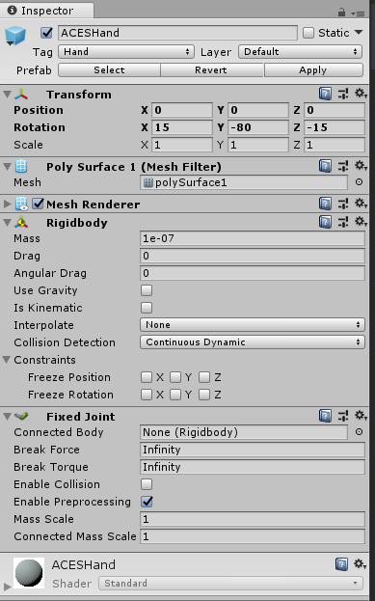Click the Transform axes component icon
The width and height of the screenshot is (375, 601).
pos(21,94)
